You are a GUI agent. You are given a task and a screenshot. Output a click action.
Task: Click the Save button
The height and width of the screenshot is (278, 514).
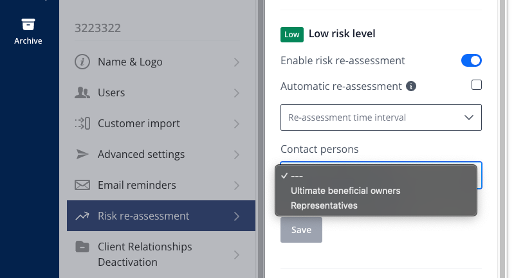point(301,230)
